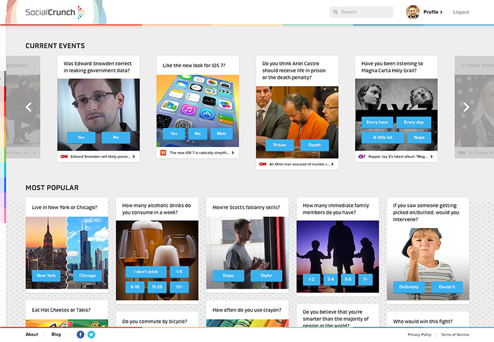The height and width of the screenshot is (342, 494).
Task: Open 'The new iOS 7 is radically' article
Action: [199, 153]
